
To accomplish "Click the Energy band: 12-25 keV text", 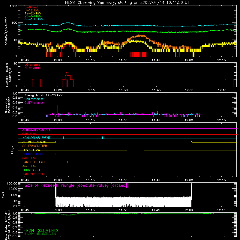I will click(x=43, y=95).
